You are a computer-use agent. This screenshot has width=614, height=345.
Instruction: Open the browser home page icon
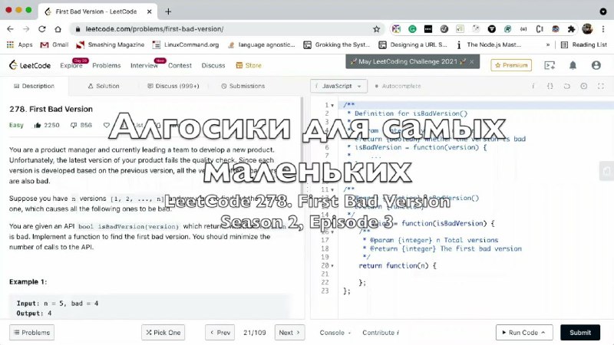(x=58, y=29)
